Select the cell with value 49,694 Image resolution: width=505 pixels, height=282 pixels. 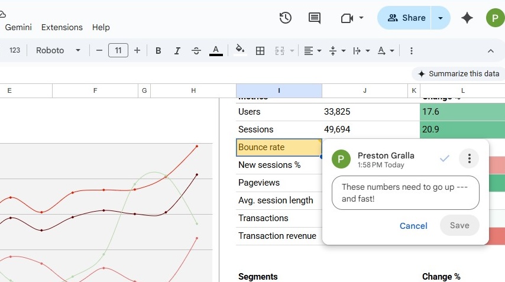point(365,129)
